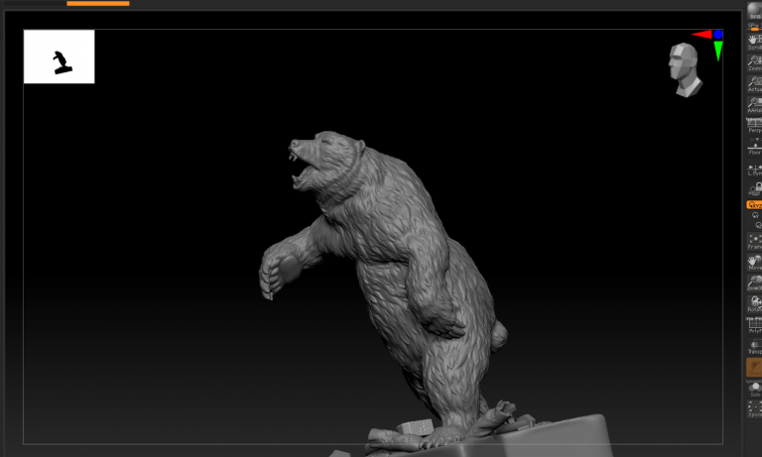Click the blue Z-axis dot
The width and height of the screenshot is (762, 457).
[717, 35]
